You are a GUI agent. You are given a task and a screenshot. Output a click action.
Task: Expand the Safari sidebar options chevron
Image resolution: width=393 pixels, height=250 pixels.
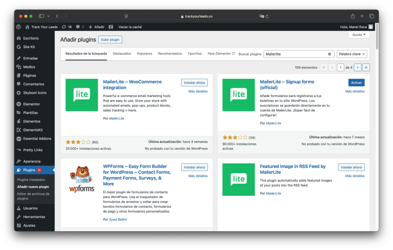tap(48, 16)
